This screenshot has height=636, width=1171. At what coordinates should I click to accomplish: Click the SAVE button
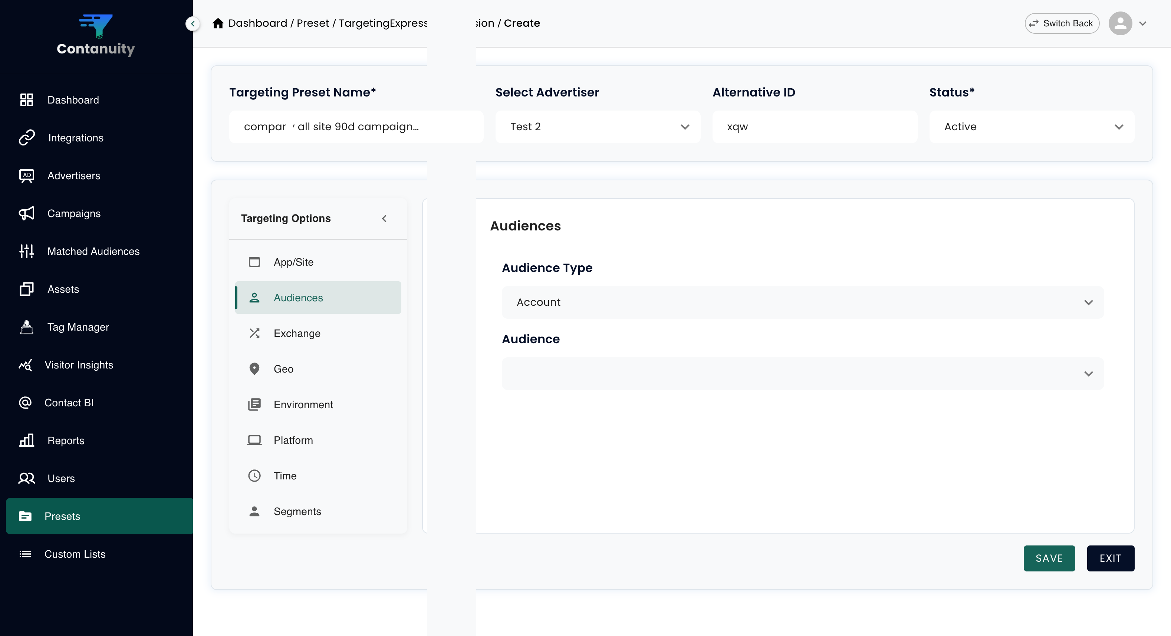1049,558
